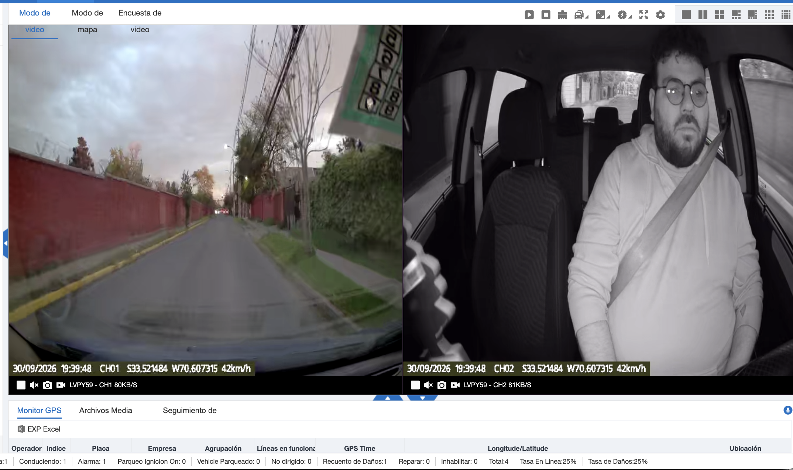
Task: Open Encuesta de video tab
Action: [140, 21]
